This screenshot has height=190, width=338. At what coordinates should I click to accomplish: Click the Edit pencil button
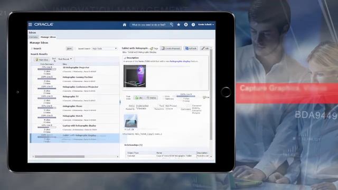tap(205, 48)
